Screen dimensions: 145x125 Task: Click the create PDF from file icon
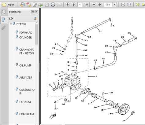pos(22,5)
